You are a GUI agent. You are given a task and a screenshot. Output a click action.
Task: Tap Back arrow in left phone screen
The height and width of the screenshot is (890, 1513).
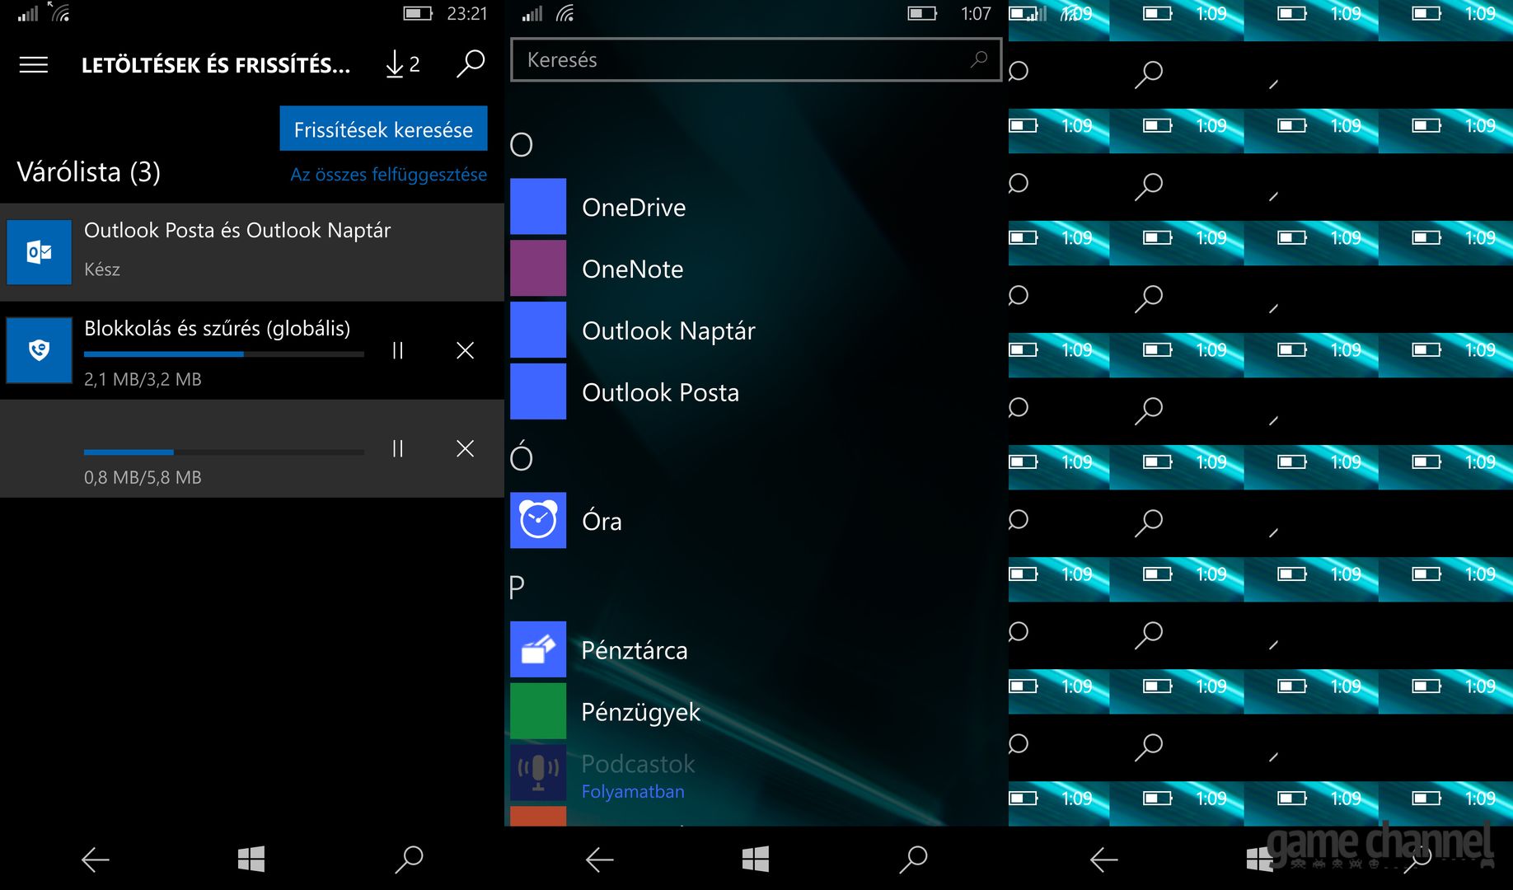tap(96, 860)
